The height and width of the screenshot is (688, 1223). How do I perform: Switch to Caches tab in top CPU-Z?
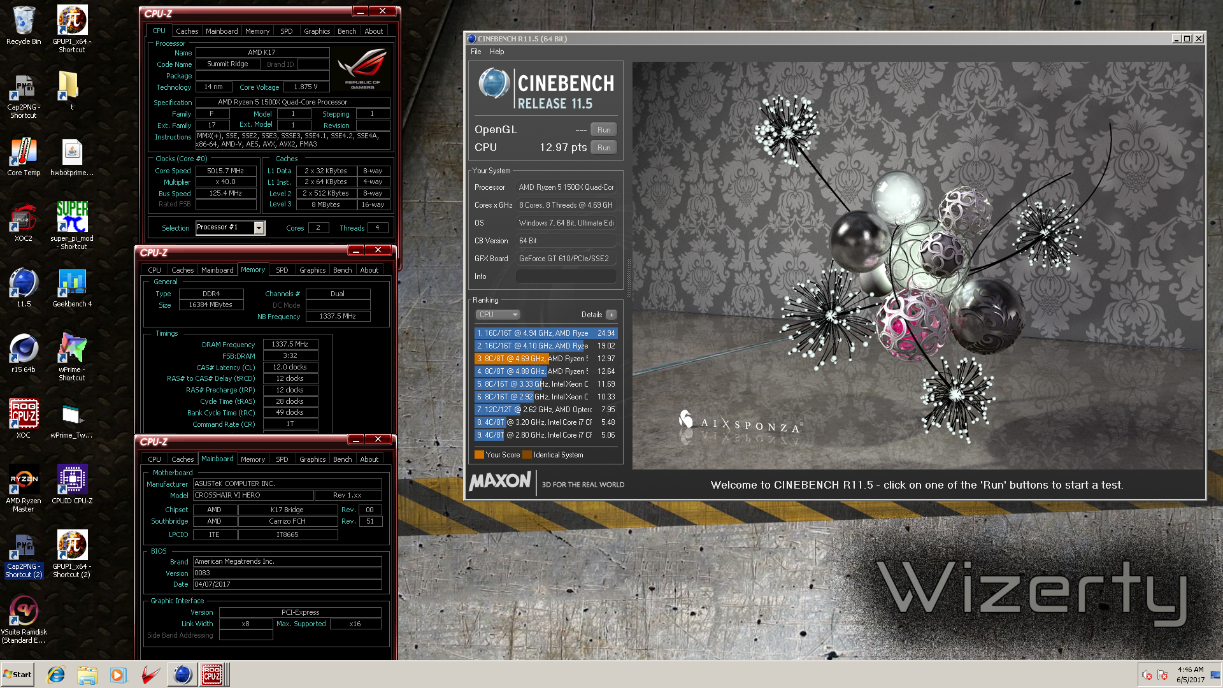click(x=187, y=31)
